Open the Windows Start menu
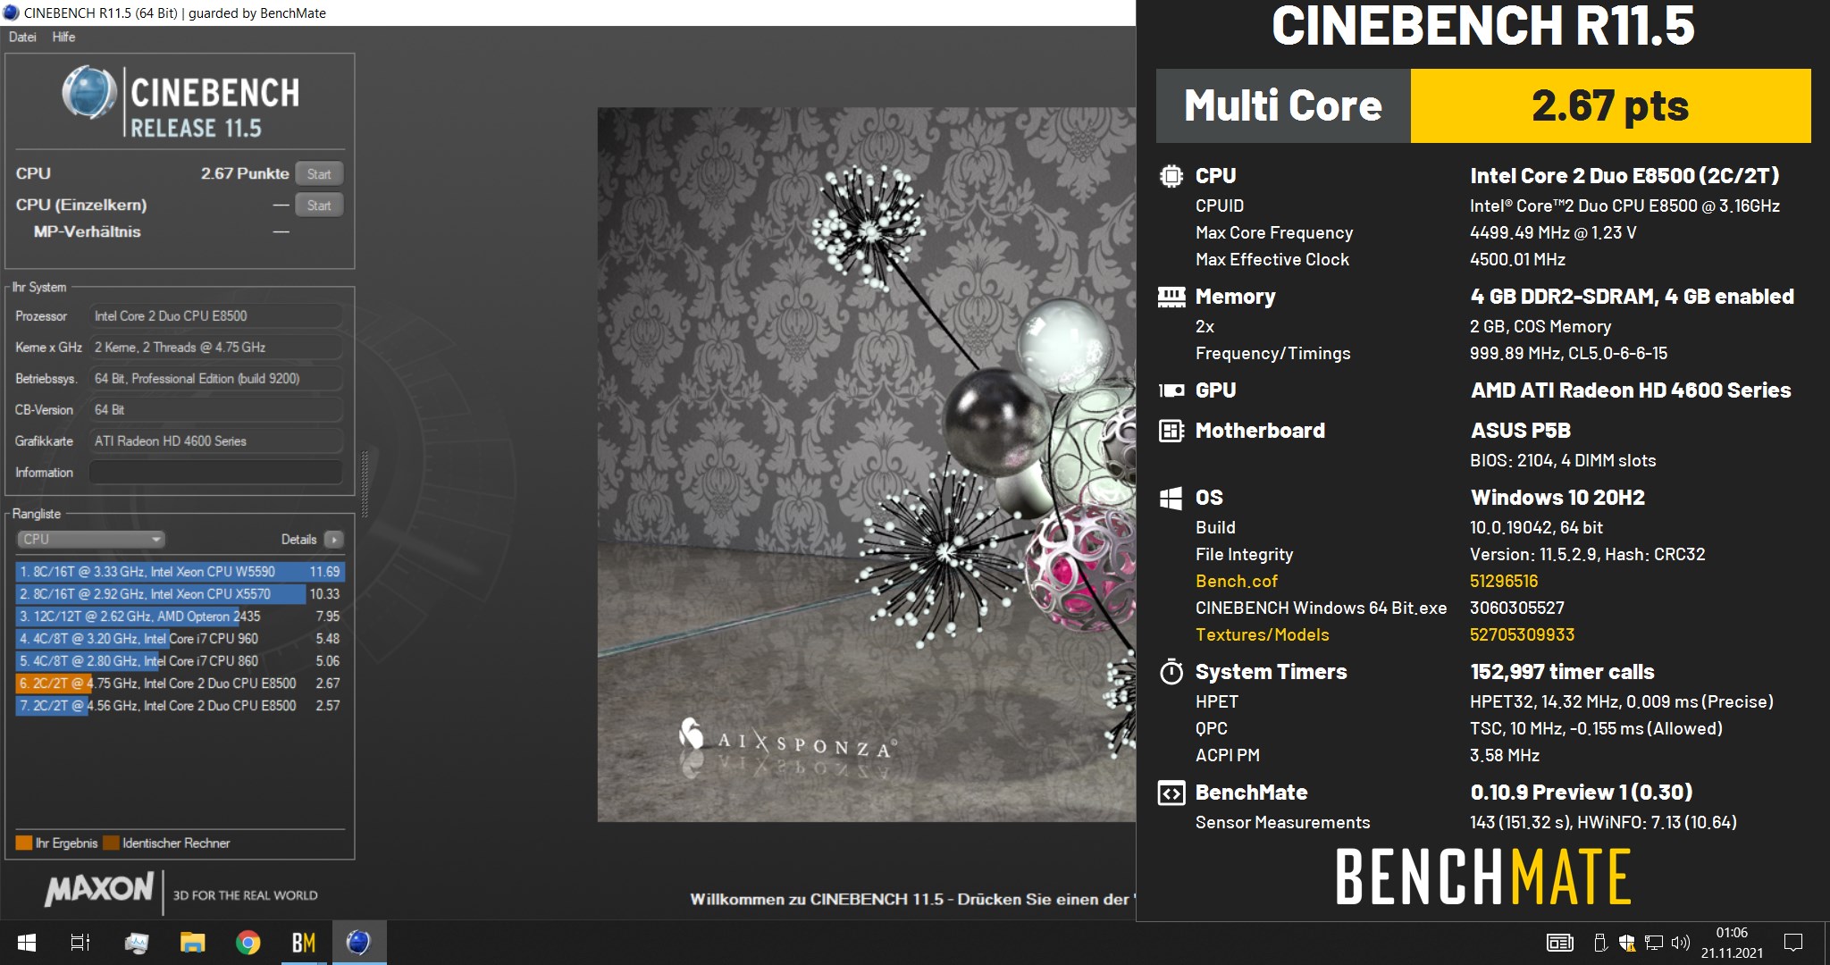Viewport: 1830px width, 965px height. click(27, 943)
